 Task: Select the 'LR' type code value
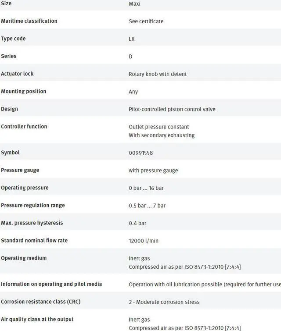tap(132, 39)
